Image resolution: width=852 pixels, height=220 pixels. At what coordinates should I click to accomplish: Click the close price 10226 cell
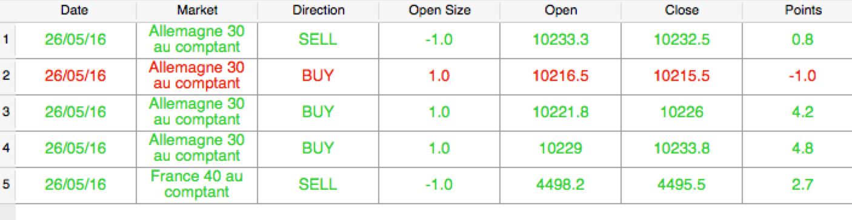682,112
